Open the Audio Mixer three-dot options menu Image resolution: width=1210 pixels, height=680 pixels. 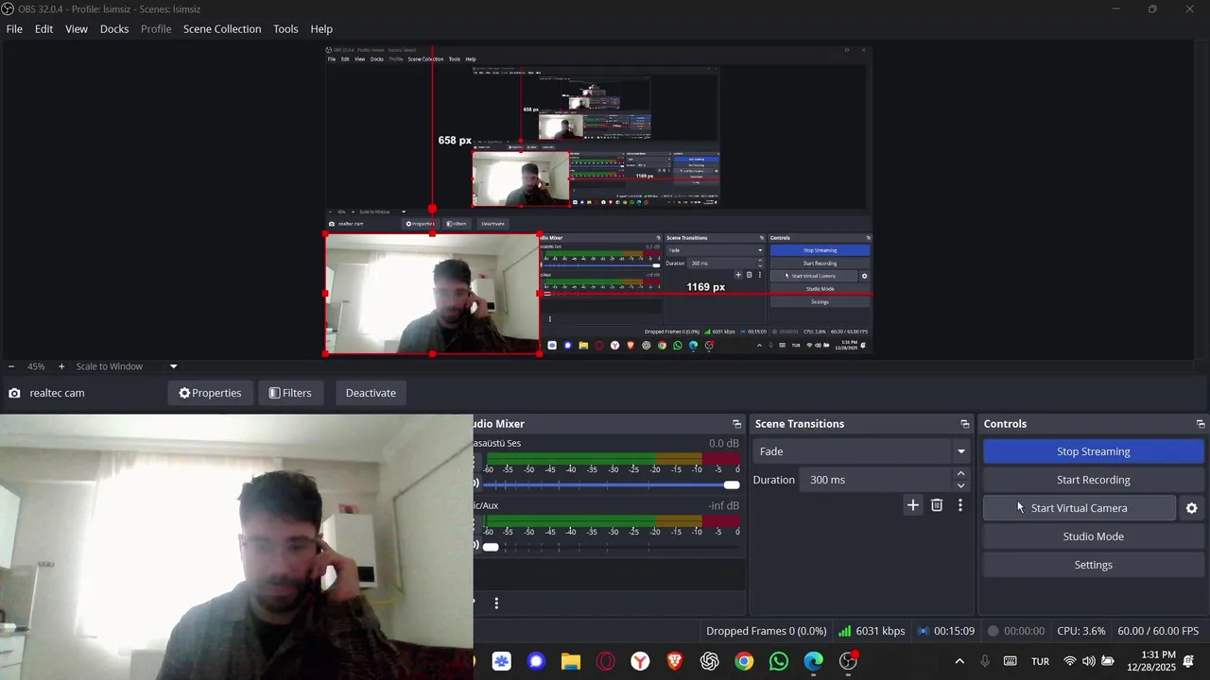click(x=496, y=603)
